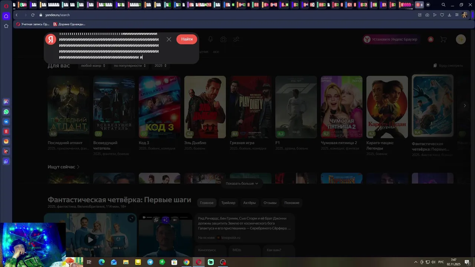Select the Трейлер tab
475x267 pixels.
tap(228, 203)
